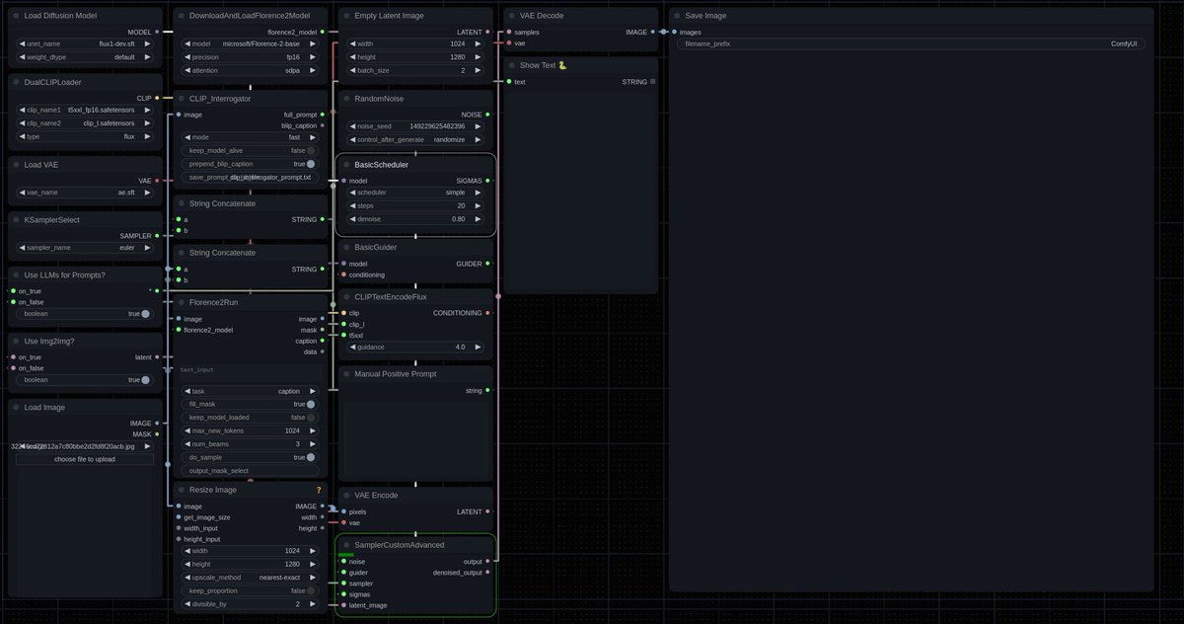
Task: Collapse the BasicGuider node via its title dot
Action: (346, 247)
